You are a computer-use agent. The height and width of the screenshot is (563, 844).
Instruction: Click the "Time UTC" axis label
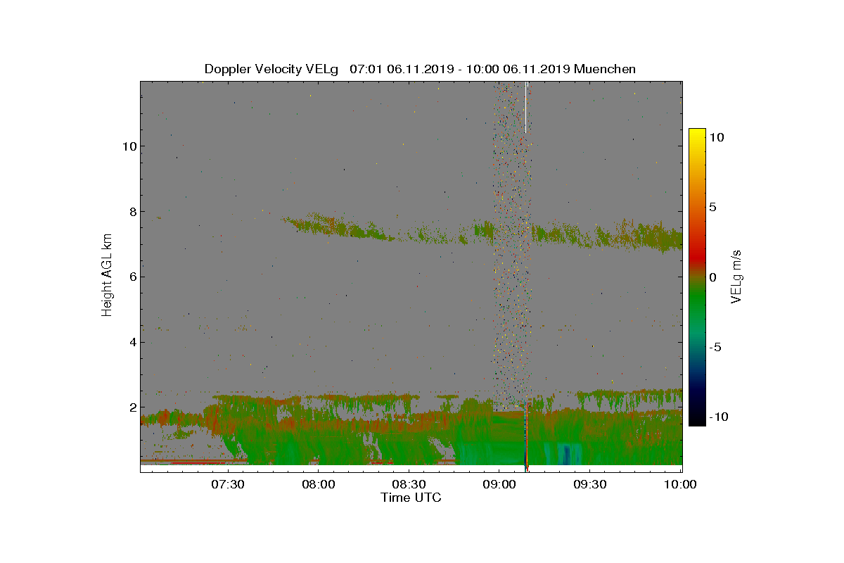[x=411, y=498]
